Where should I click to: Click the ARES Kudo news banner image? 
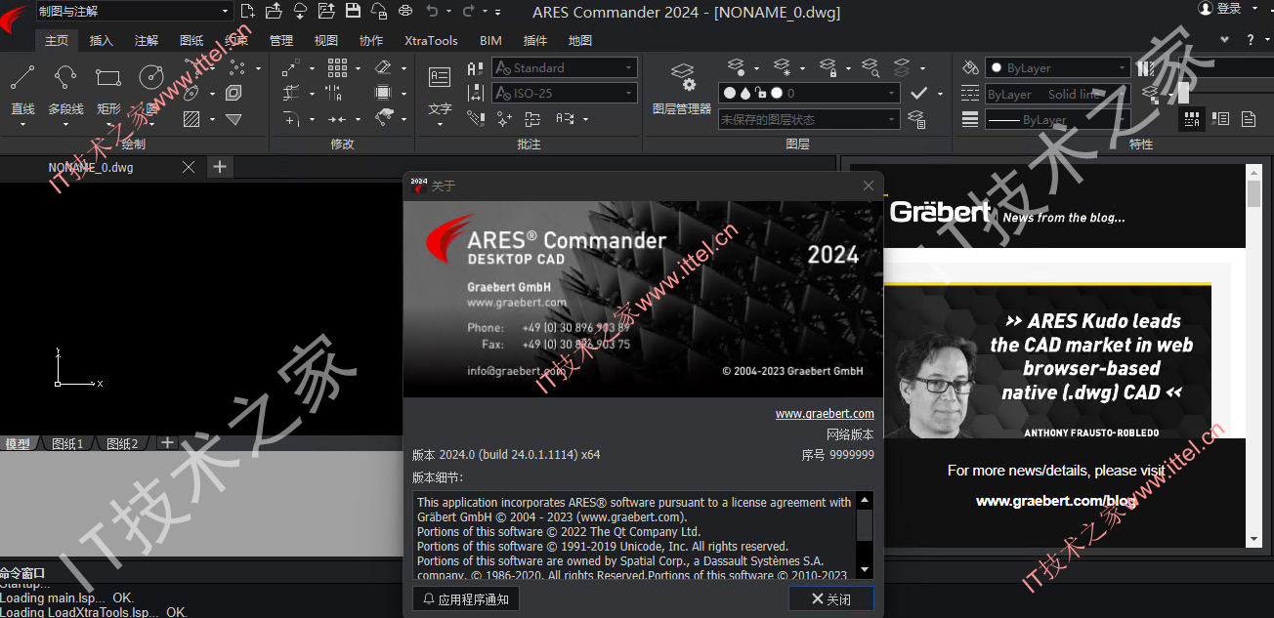tap(1047, 361)
